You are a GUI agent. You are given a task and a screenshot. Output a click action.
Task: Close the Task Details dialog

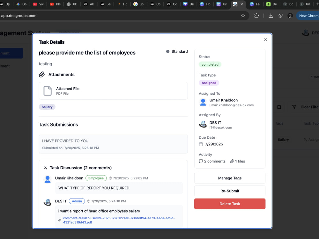(x=265, y=40)
